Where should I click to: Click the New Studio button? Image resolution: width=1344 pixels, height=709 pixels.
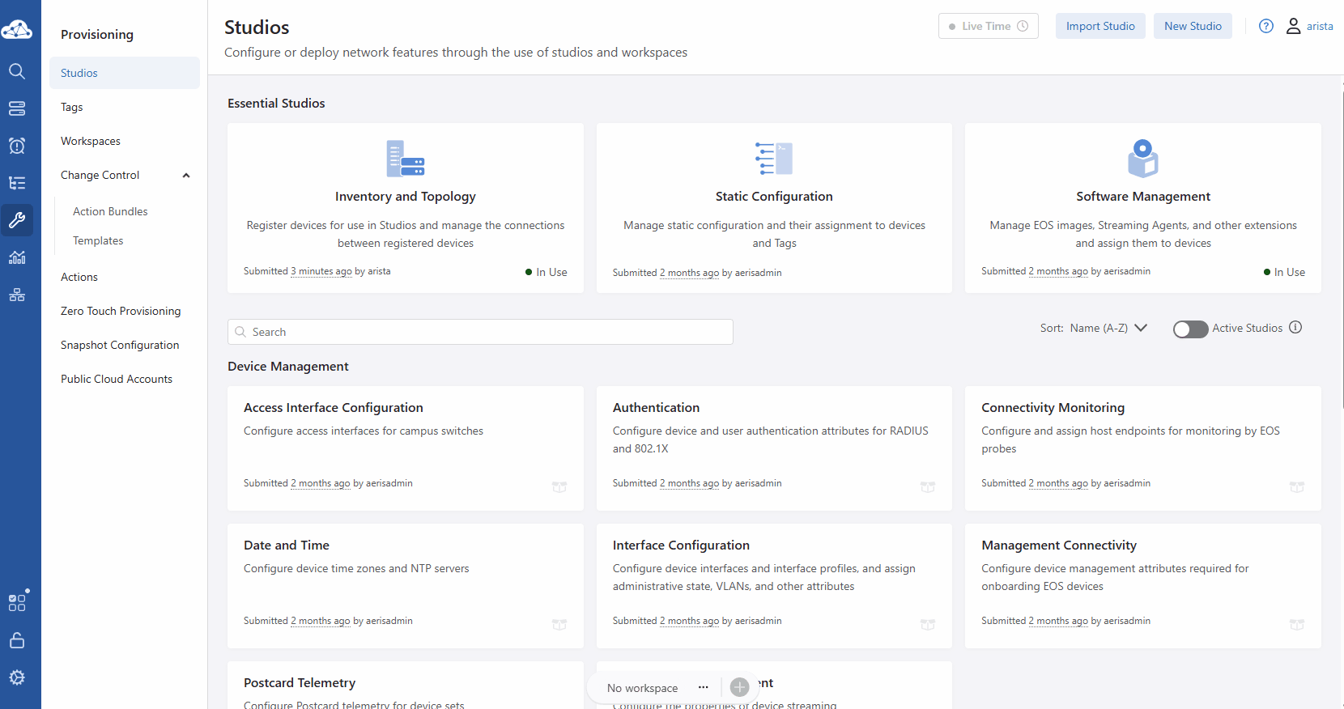click(x=1193, y=26)
